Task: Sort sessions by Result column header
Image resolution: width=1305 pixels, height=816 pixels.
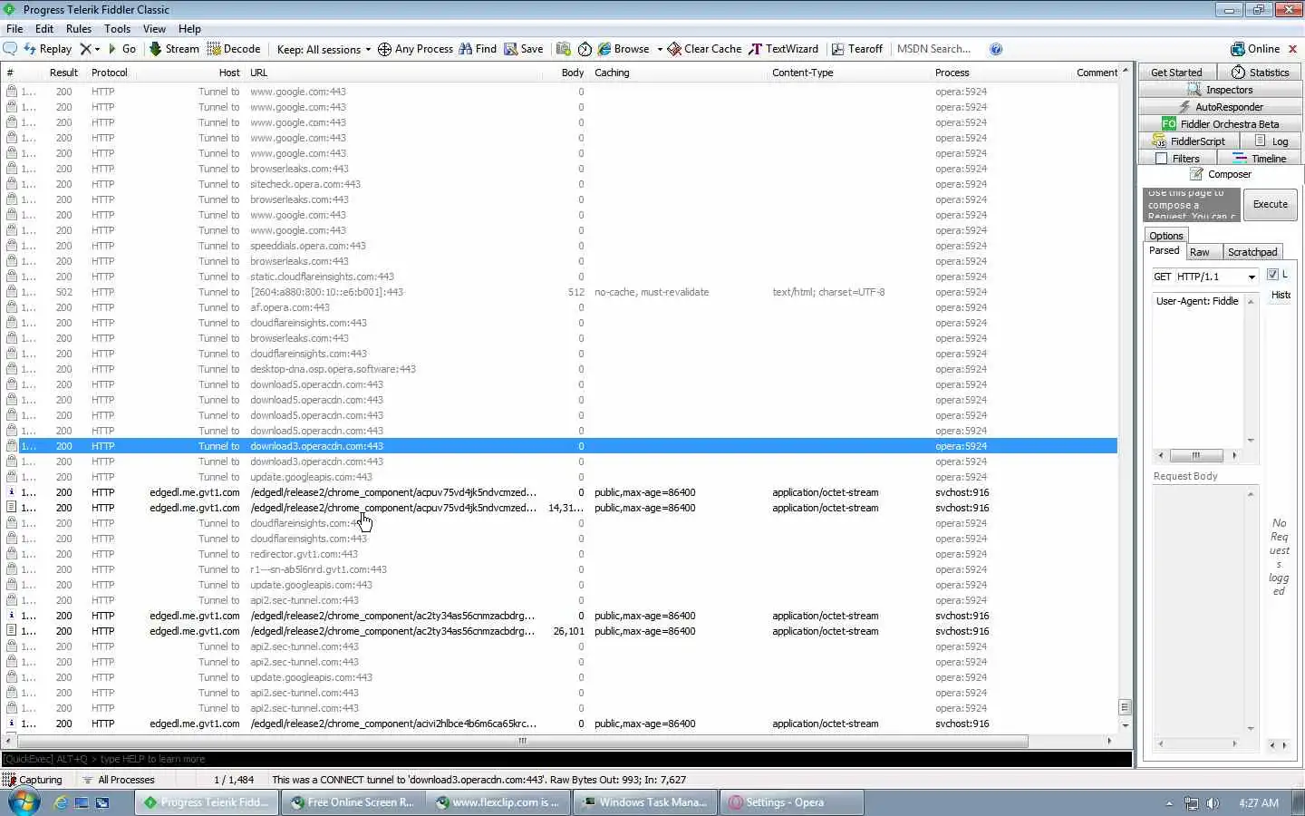Action: [63, 73]
